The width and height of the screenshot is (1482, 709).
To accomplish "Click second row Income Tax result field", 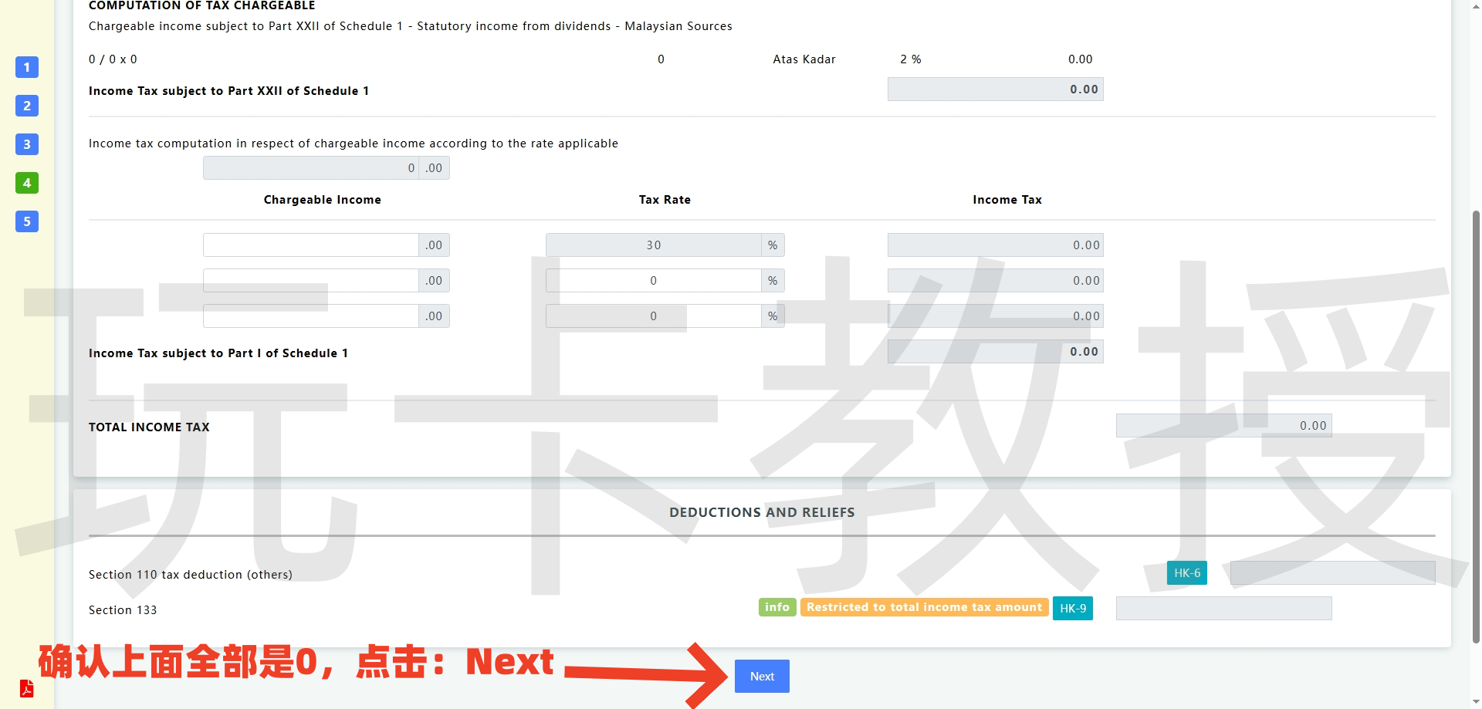I will point(996,281).
